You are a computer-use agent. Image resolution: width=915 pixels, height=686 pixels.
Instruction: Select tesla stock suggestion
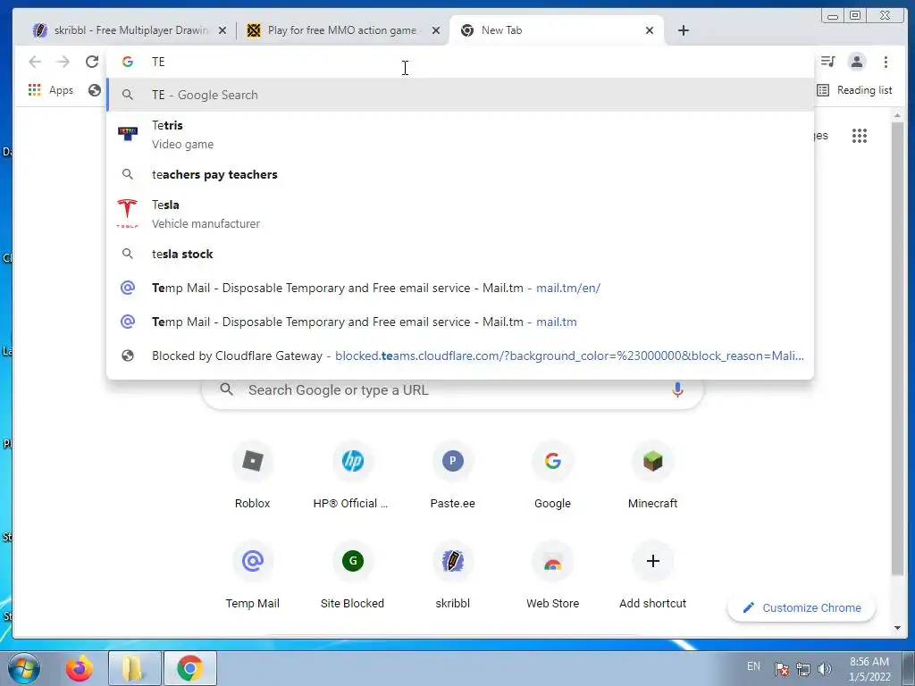pos(460,254)
